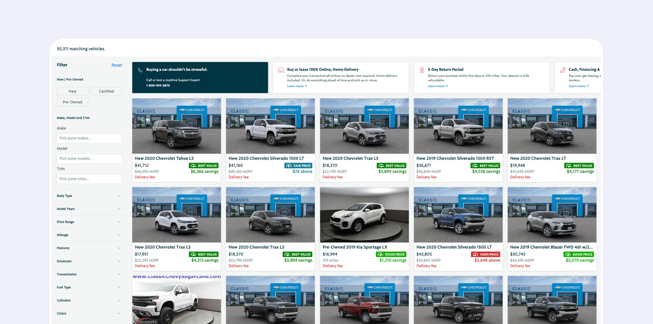
Task: Click $2,648 above text
Action: coord(487,260)
